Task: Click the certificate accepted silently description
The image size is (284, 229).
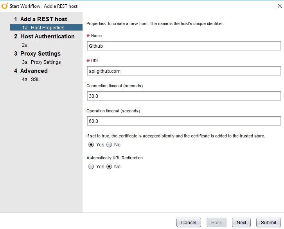Action: pyautogui.click(x=176, y=136)
